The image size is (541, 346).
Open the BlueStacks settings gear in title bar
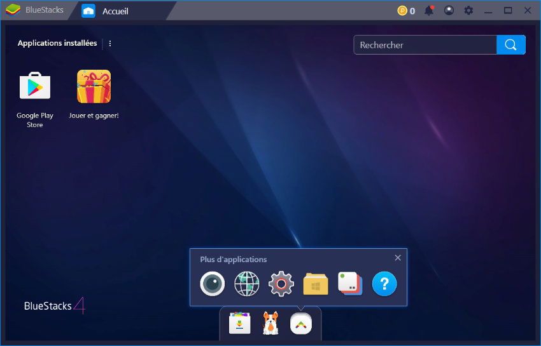468,10
